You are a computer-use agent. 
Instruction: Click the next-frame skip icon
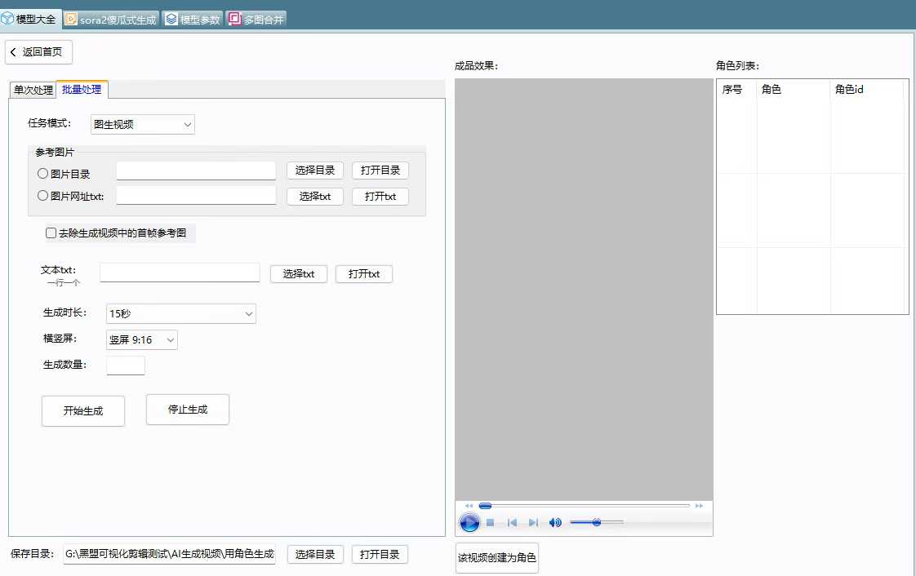[x=533, y=522]
